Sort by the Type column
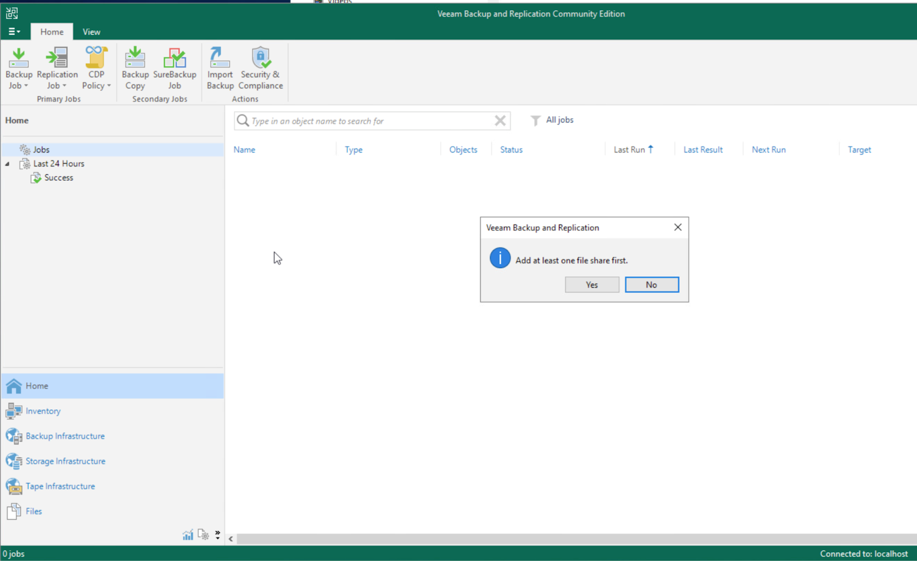 tap(354, 150)
